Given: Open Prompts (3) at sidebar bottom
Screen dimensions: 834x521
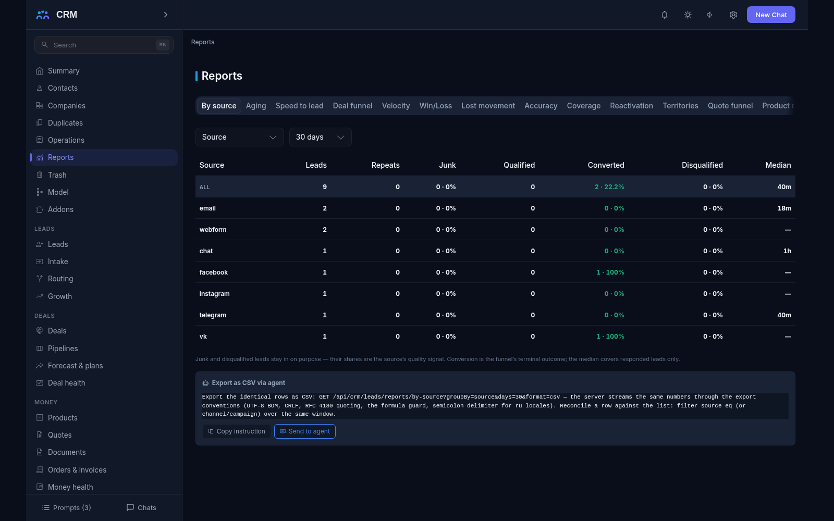Looking at the screenshot, I should pos(67,507).
